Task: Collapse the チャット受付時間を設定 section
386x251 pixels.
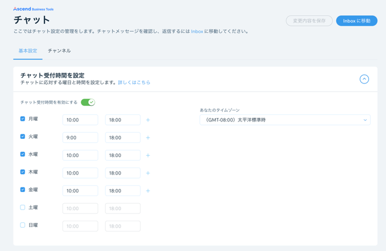Action: click(364, 79)
